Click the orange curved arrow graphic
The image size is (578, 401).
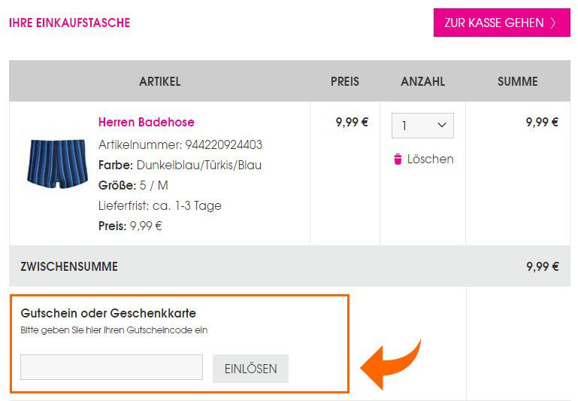(x=390, y=364)
